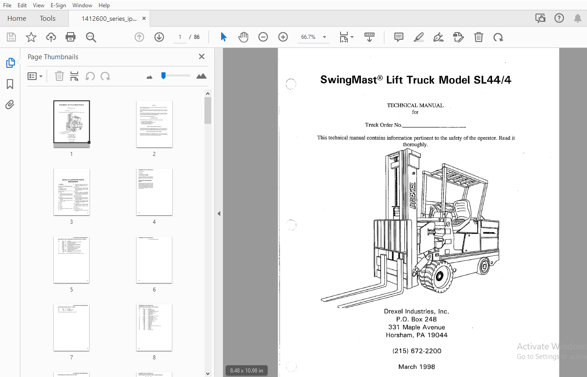Open the find text search tool
This screenshot has height=377, width=587.
coord(91,37)
